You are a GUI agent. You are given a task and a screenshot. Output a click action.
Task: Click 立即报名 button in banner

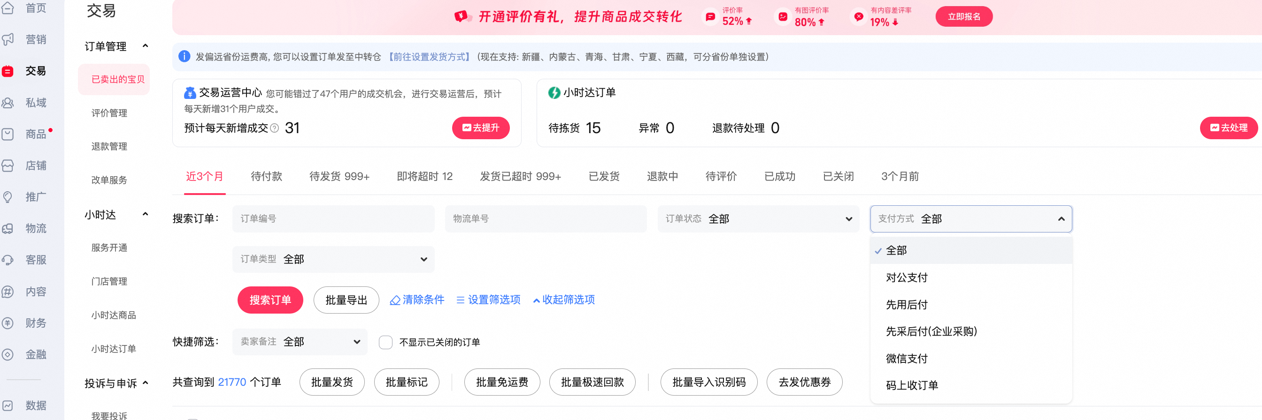click(964, 16)
